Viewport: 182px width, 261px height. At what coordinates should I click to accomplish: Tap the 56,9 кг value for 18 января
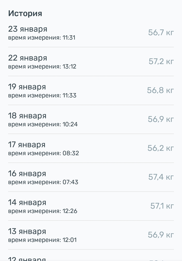(161, 119)
